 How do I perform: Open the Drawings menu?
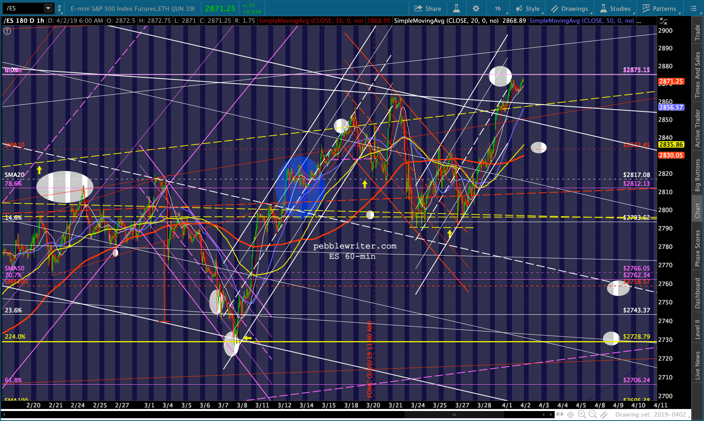[570, 8]
